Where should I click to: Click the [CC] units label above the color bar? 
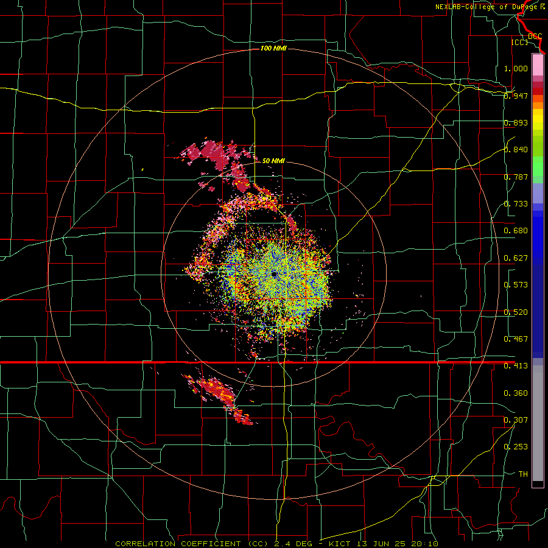(x=519, y=42)
